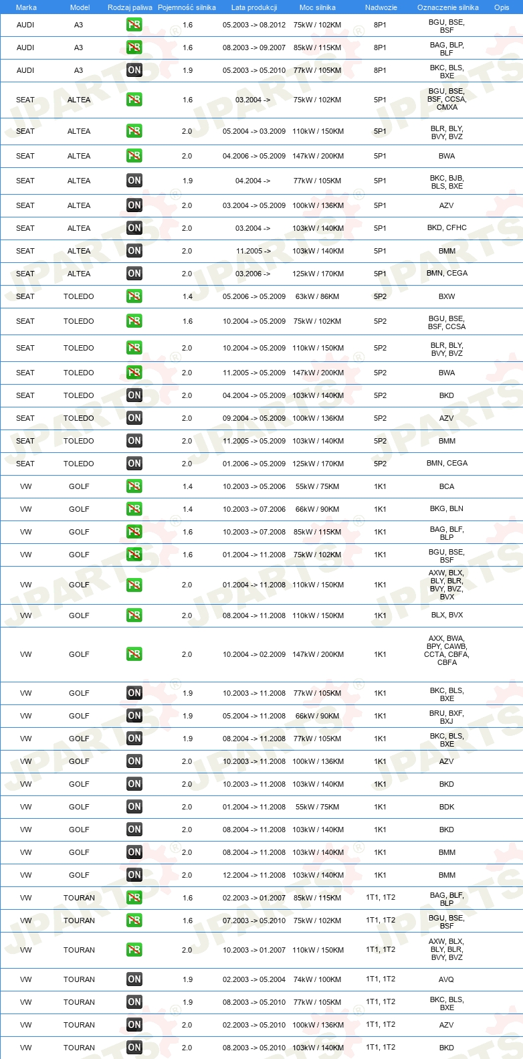Image resolution: width=523 pixels, height=1059 pixels.
Task: Click engine code 'BDK'
Action: tap(447, 807)
